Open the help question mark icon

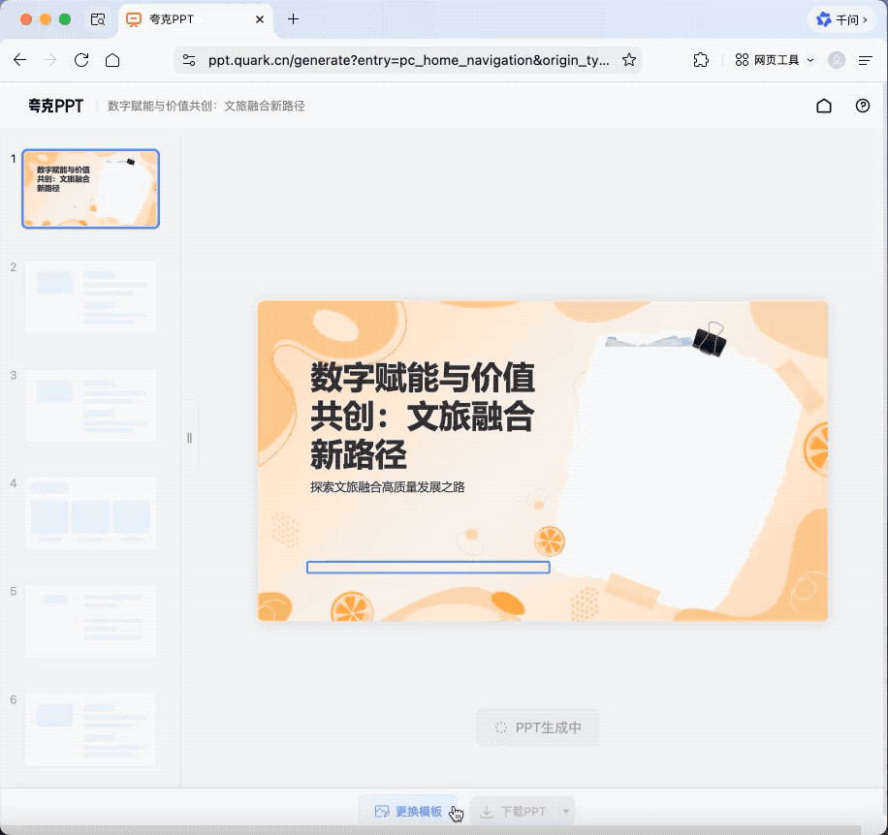coord(863,107)
